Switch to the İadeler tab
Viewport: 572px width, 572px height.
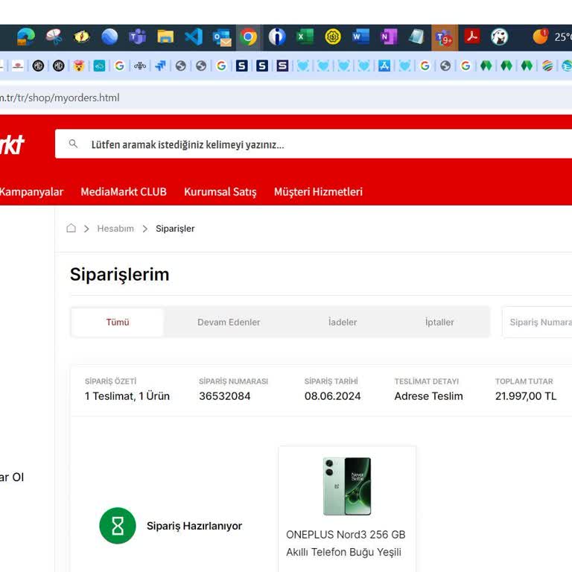[343, 322]
